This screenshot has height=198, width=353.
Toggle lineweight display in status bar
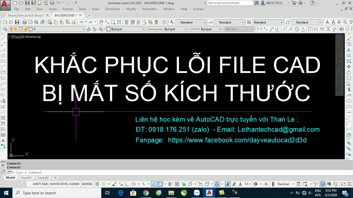coord(170,184)
